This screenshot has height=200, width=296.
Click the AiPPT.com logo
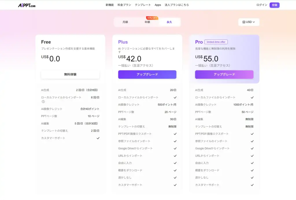click(27, 5)
